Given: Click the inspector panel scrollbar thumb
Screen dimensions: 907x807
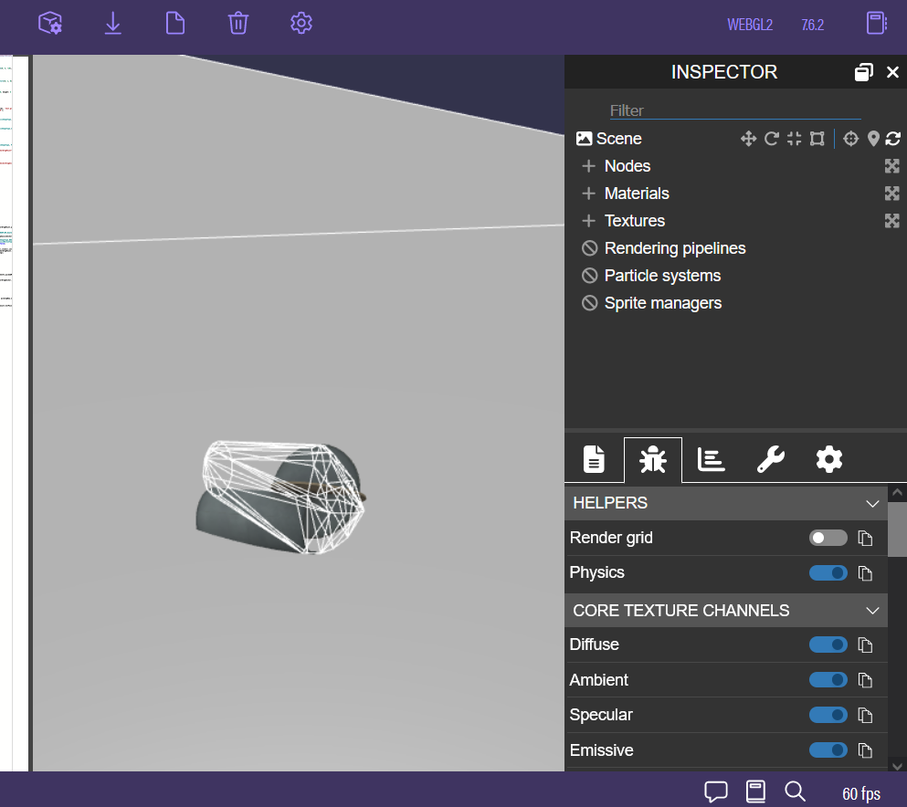Looking at the screenshot, I should pos(897,529).
